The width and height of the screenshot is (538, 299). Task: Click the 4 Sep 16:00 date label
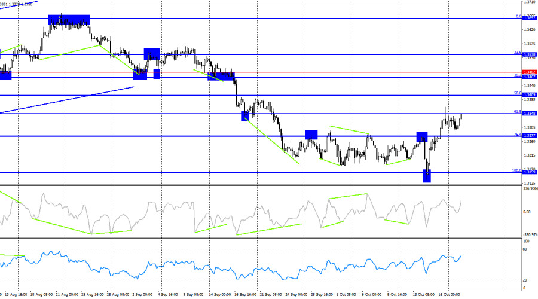click(168, 295)
